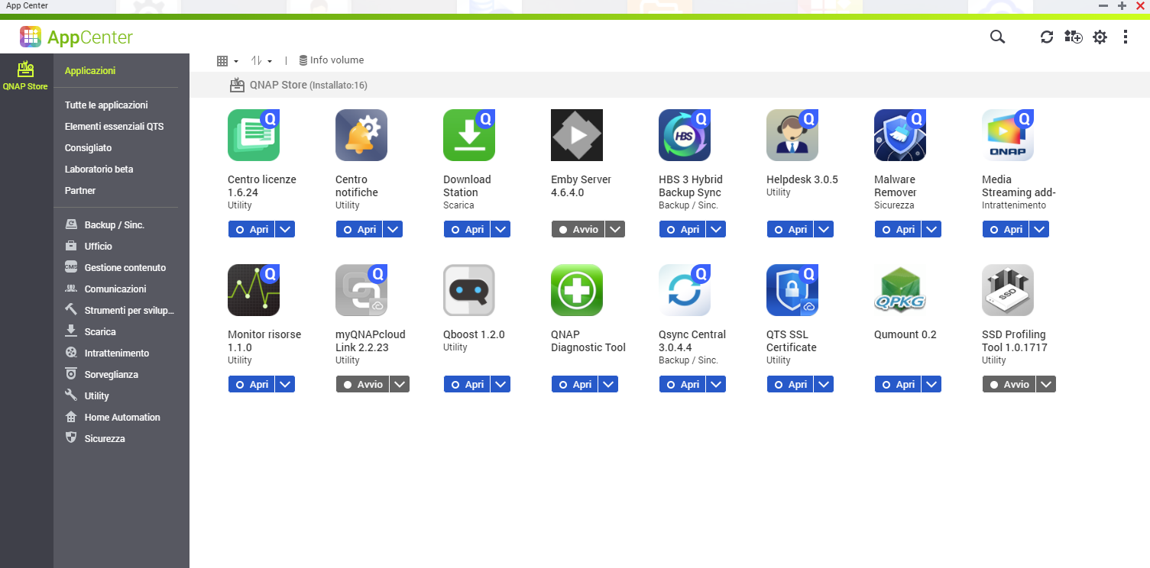Open the grid view mode dropdown
This screenshot has height=568, width=1150.
coord(228,60)
